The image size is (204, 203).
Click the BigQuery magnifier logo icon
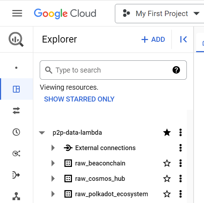click(16, 39)
